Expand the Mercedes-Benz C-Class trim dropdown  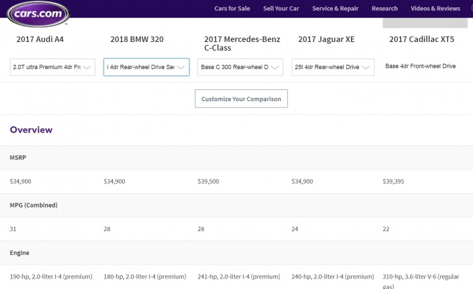(240, 67)
